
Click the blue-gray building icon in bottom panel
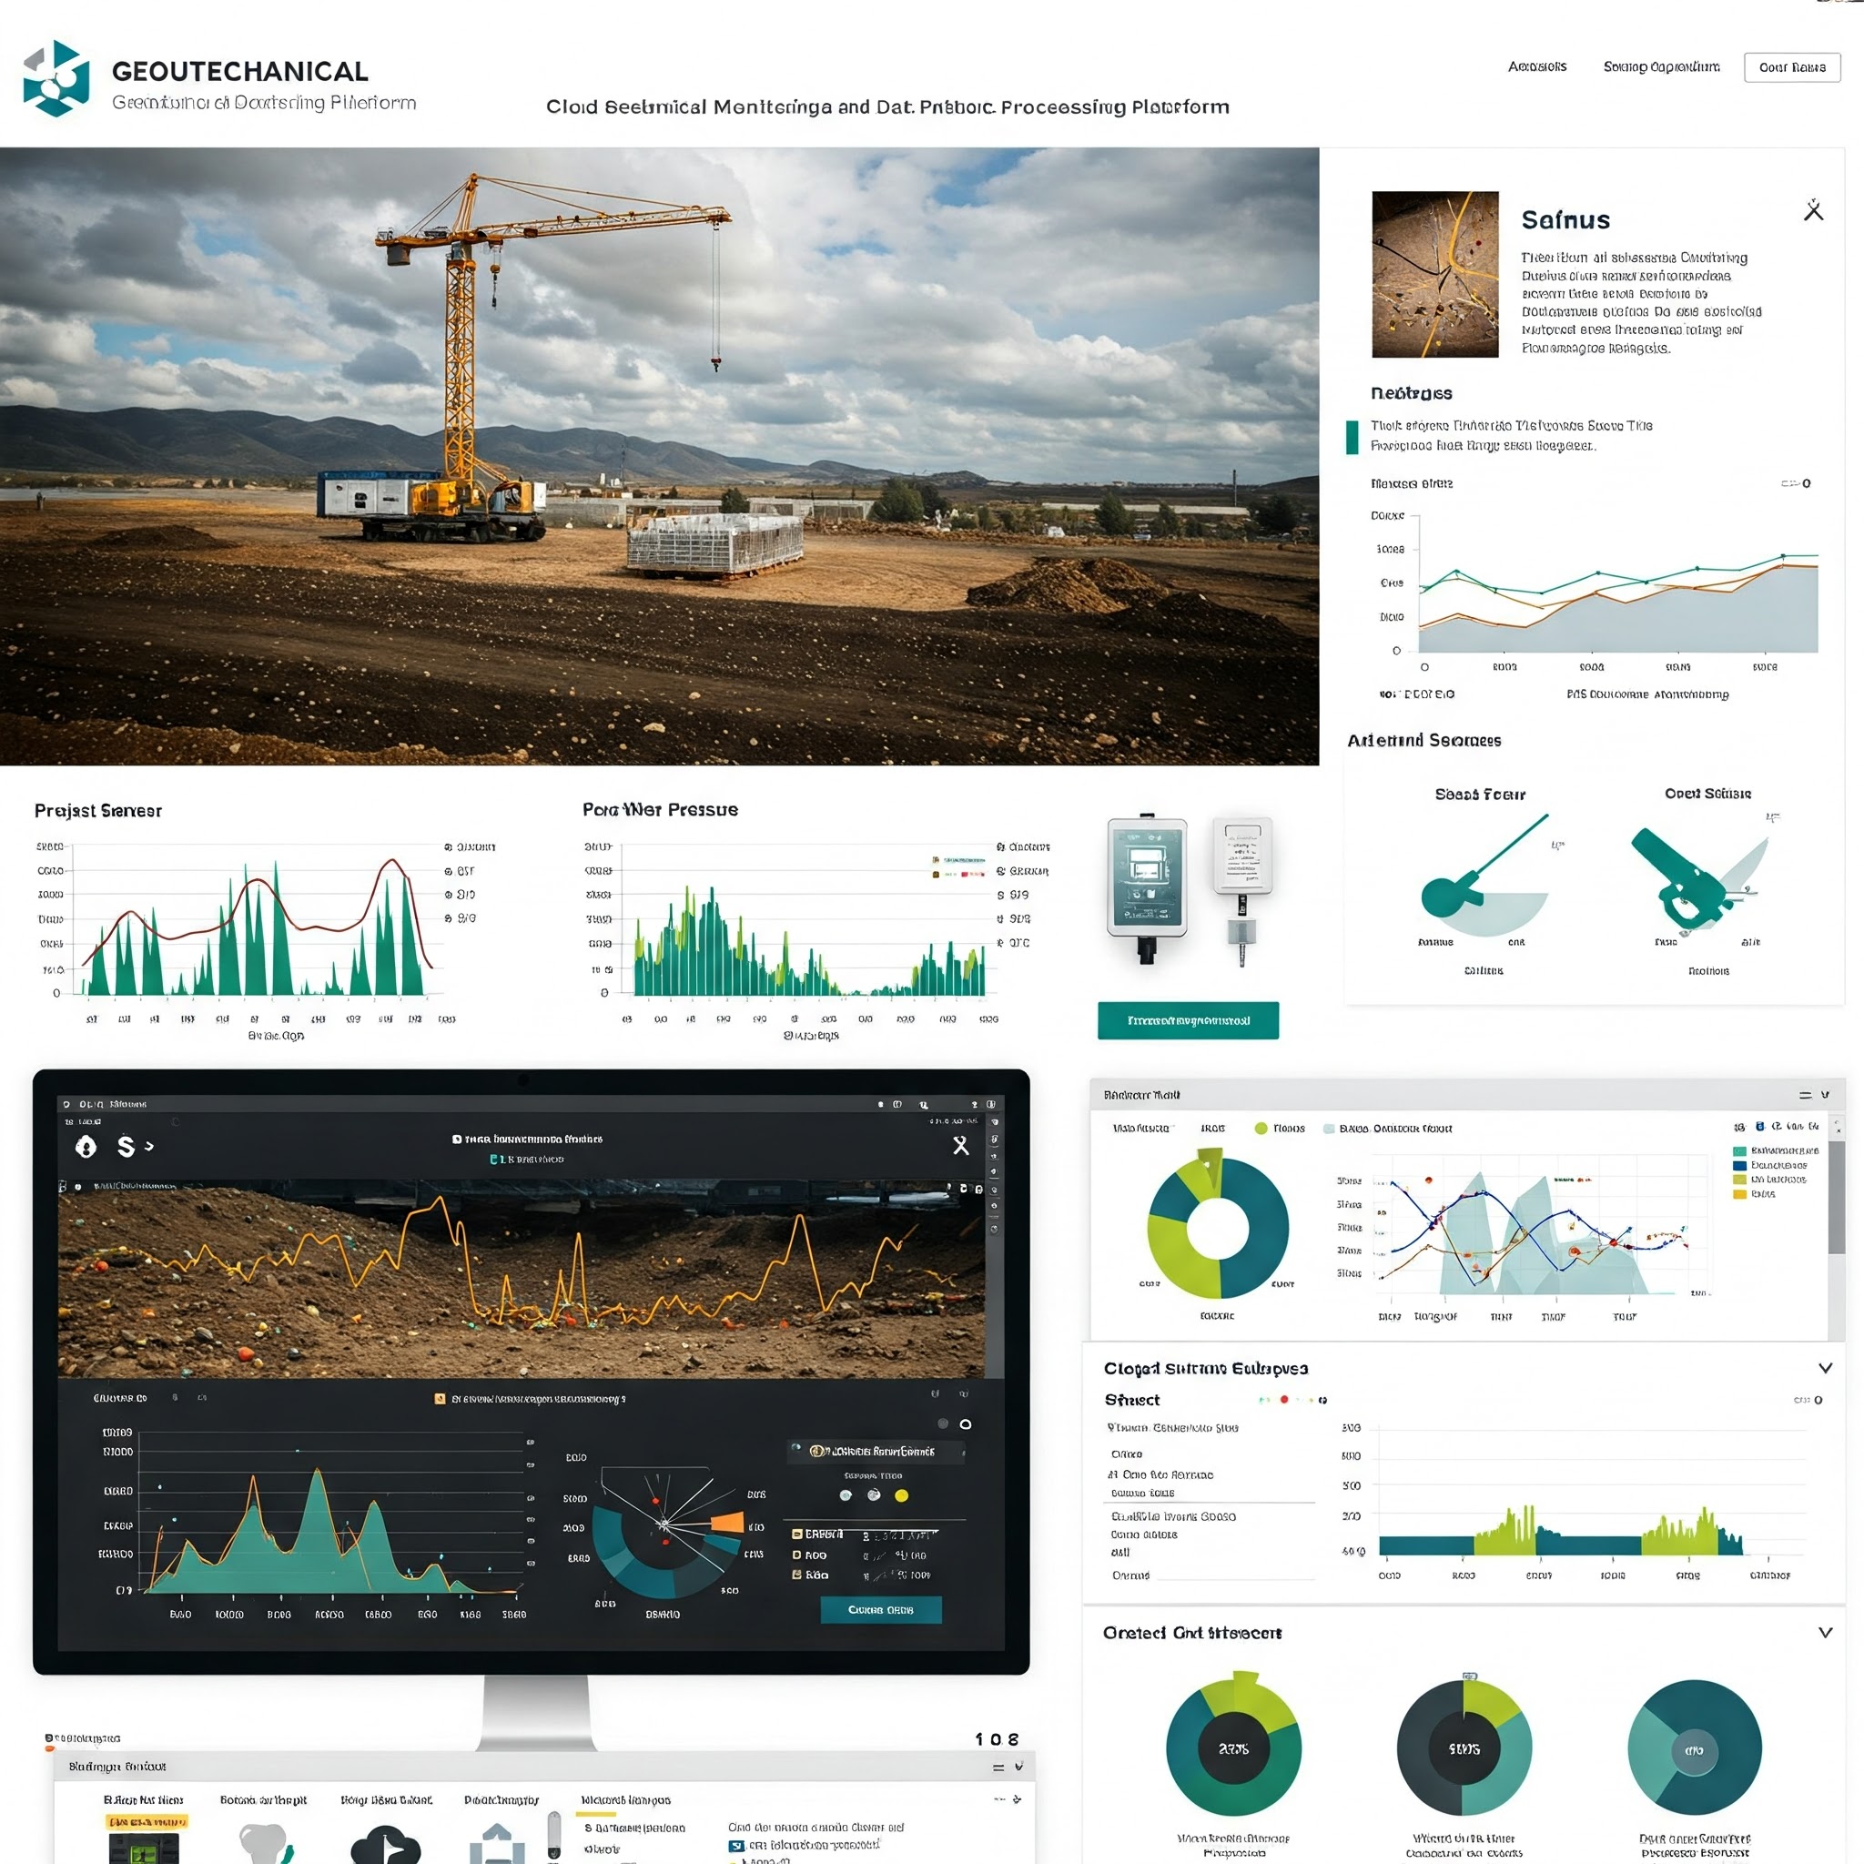497,1844
